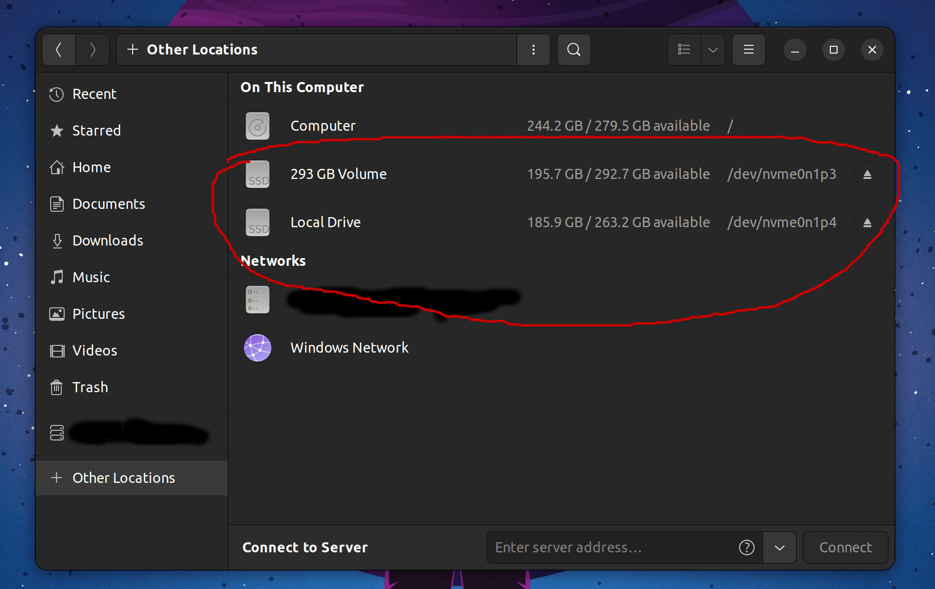Click the hamburger menu icon

pos(748,50)
